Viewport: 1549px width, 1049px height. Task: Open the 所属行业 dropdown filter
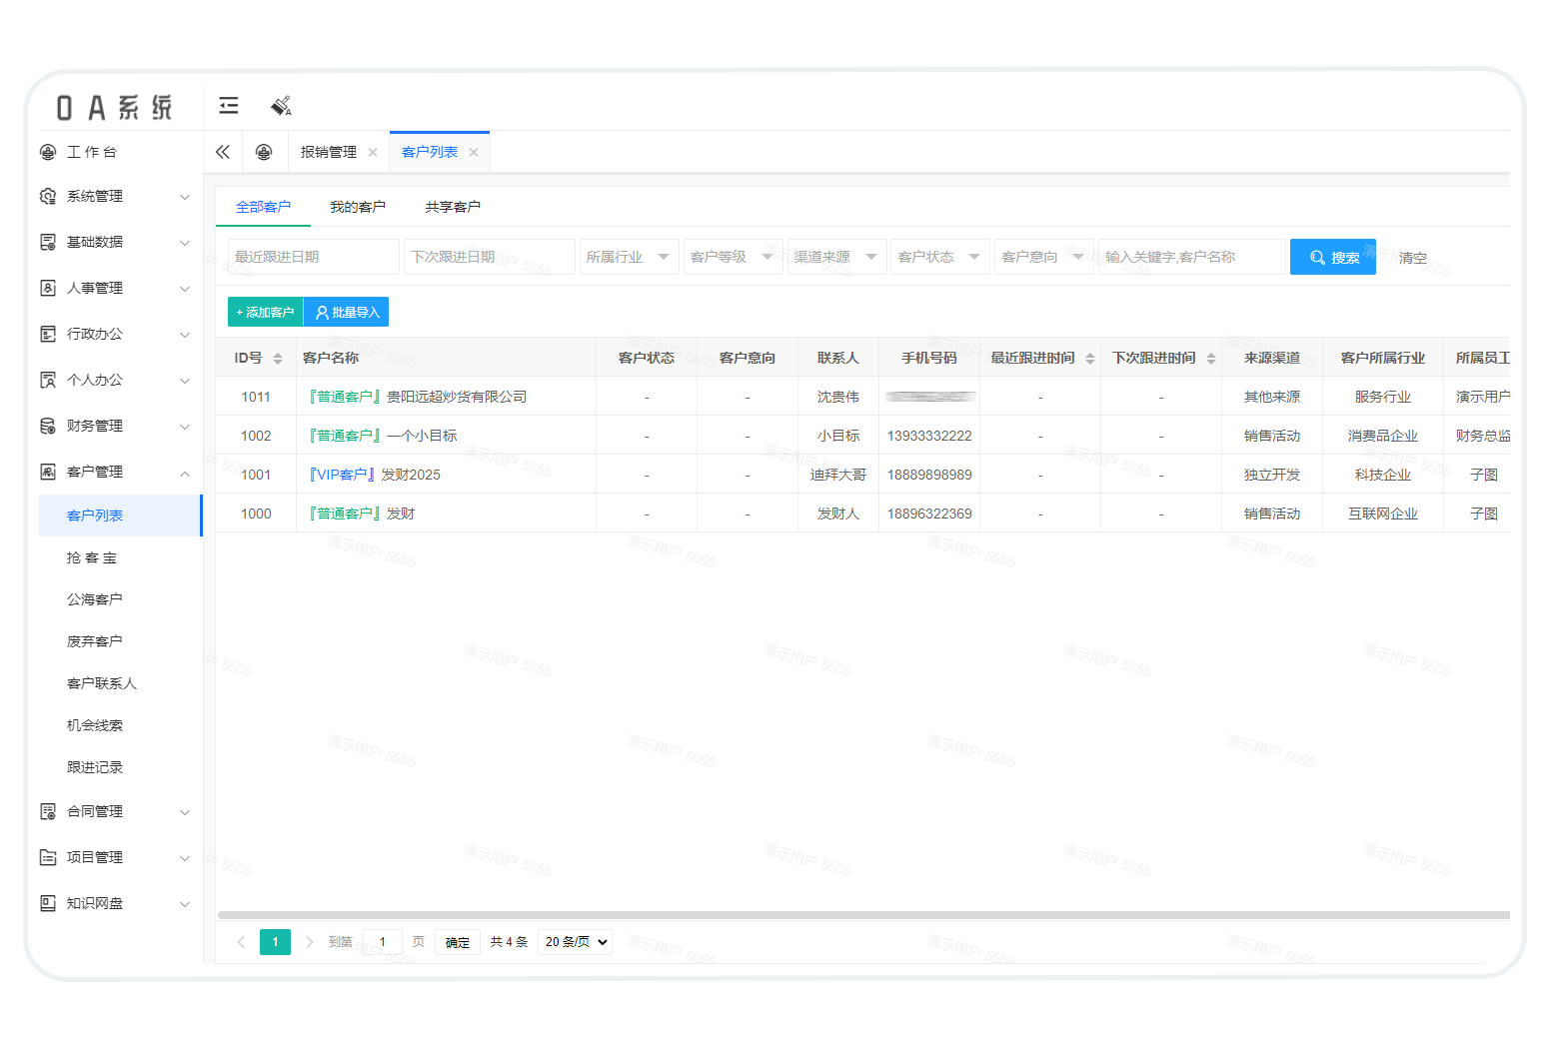628,257
